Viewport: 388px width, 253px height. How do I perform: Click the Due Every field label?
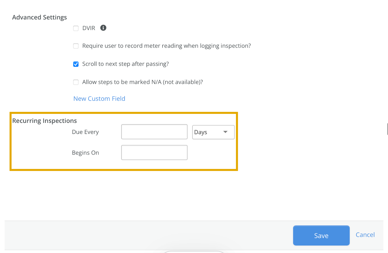point(85,132)
